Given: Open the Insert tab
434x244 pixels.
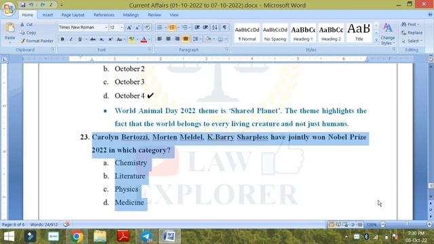Looking at the screenshot, I should (x=47, y=15).
